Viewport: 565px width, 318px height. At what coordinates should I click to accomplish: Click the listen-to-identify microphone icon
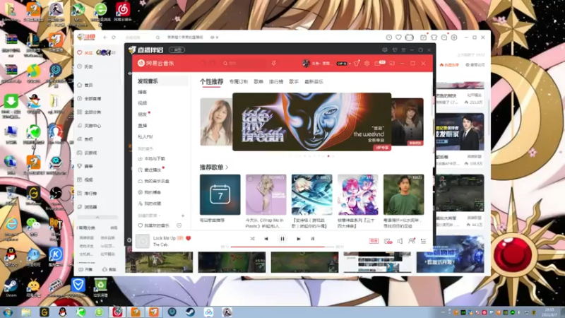click(x=274, y=63)
